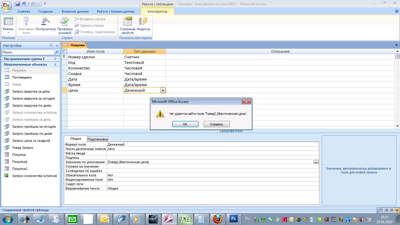Viewport: 400px width, 225px height.
Task: Select the Скидка field name cell
Action: click(x=95, y=74)
